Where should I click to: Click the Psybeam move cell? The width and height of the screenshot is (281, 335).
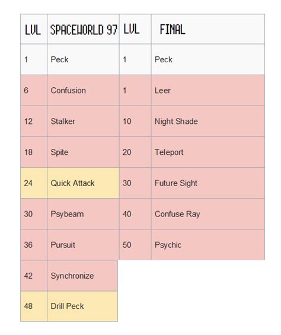coord(83,214)
